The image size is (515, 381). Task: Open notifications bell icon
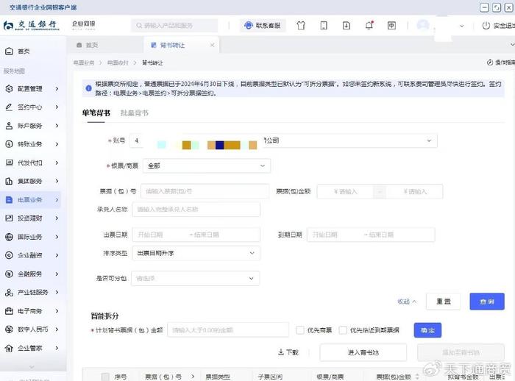pos(369,25)
